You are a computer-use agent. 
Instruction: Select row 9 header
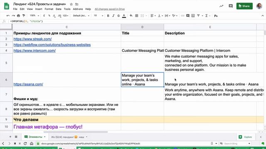tap(6, 120)
